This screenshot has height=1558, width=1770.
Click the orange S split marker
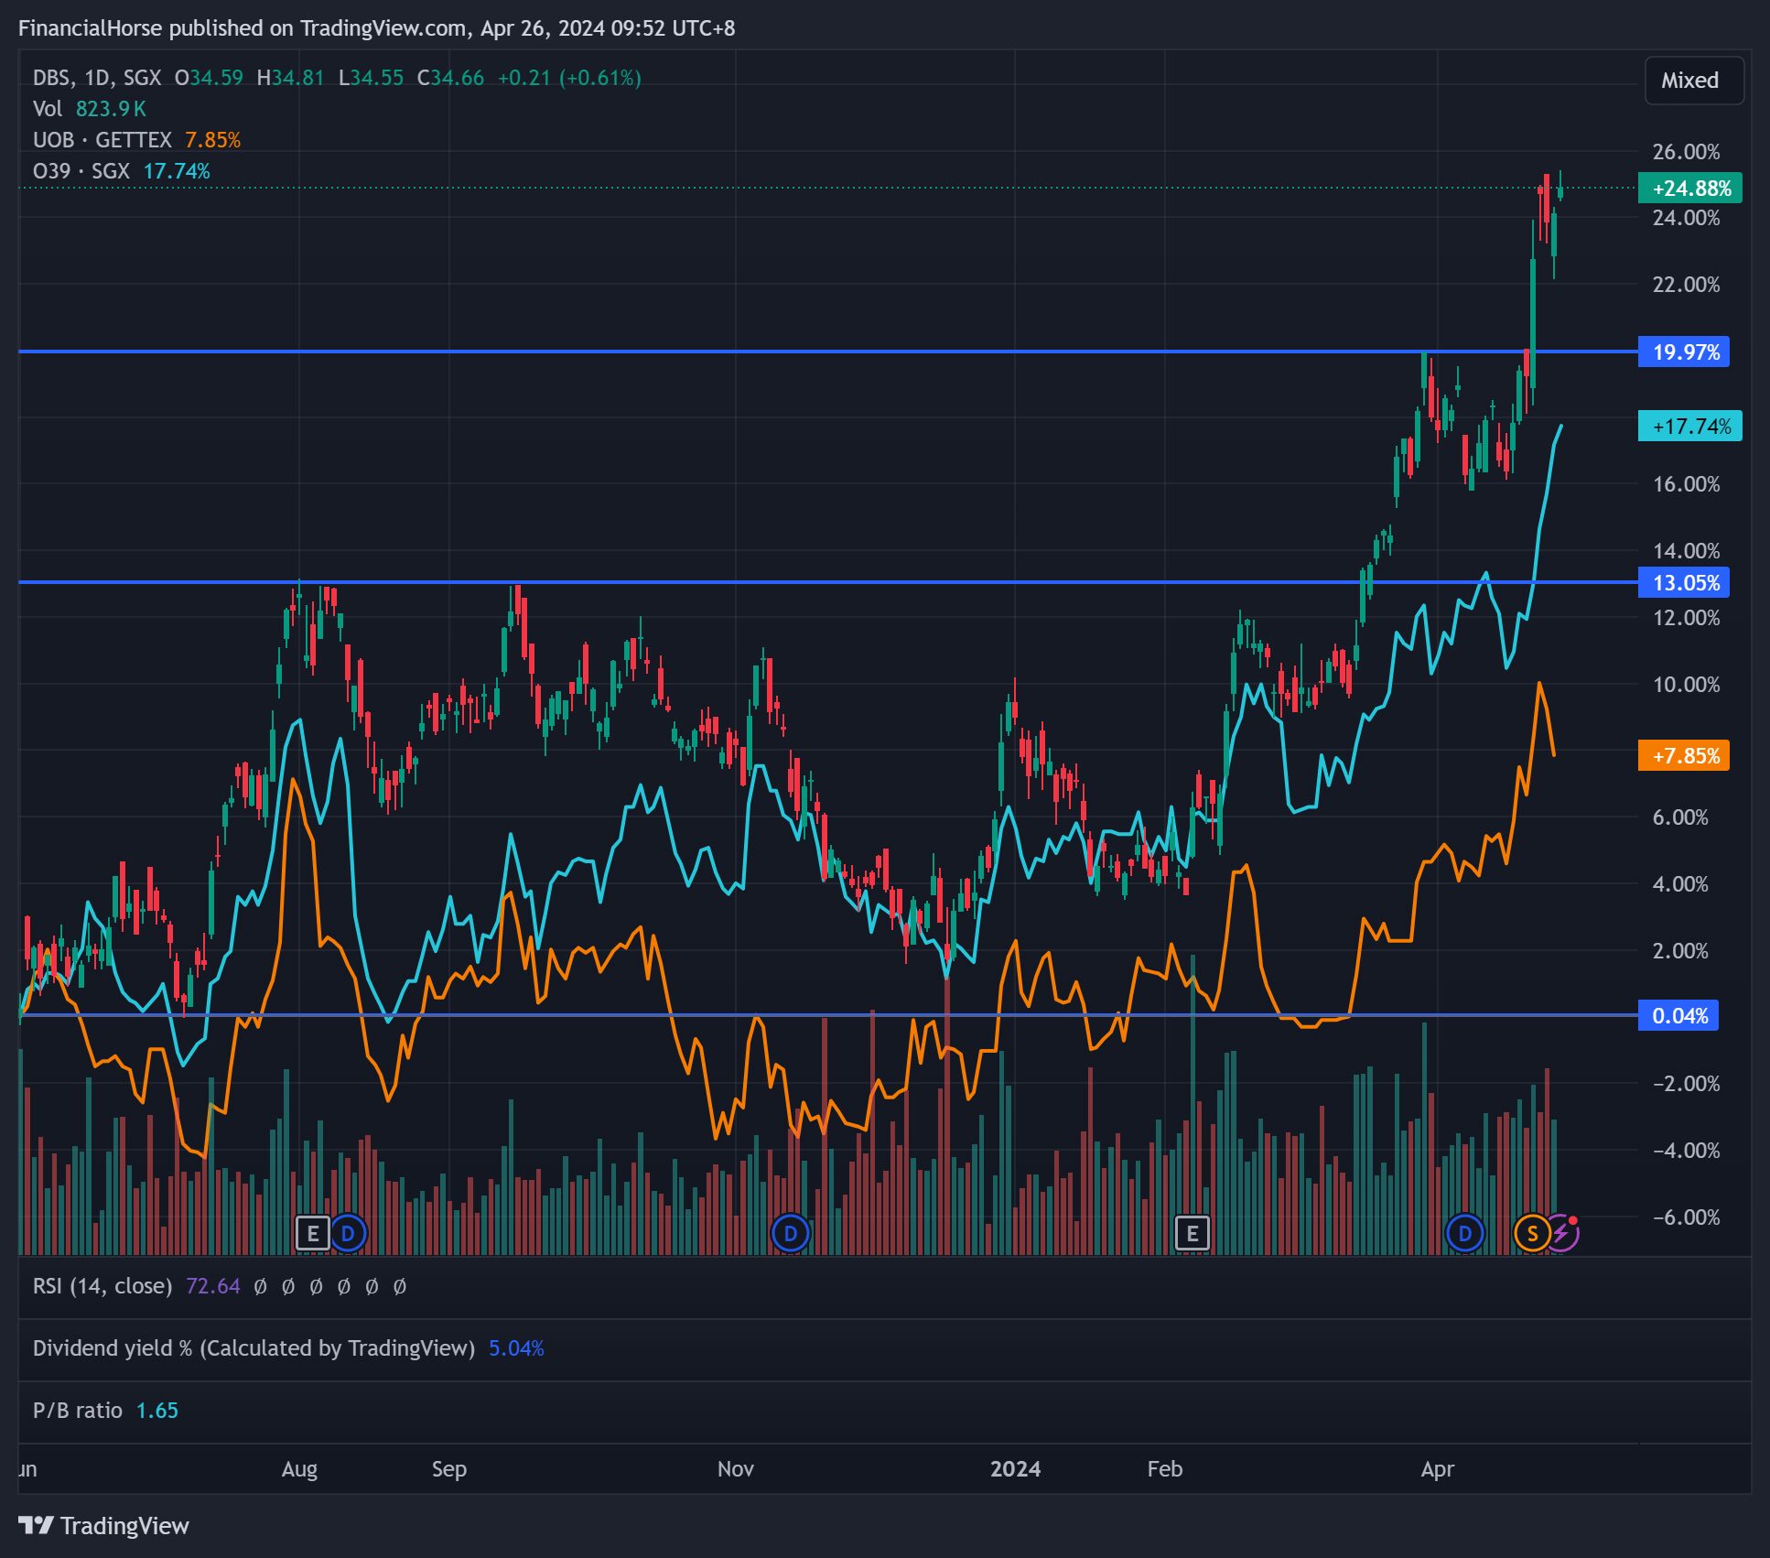(1532, 1233)
